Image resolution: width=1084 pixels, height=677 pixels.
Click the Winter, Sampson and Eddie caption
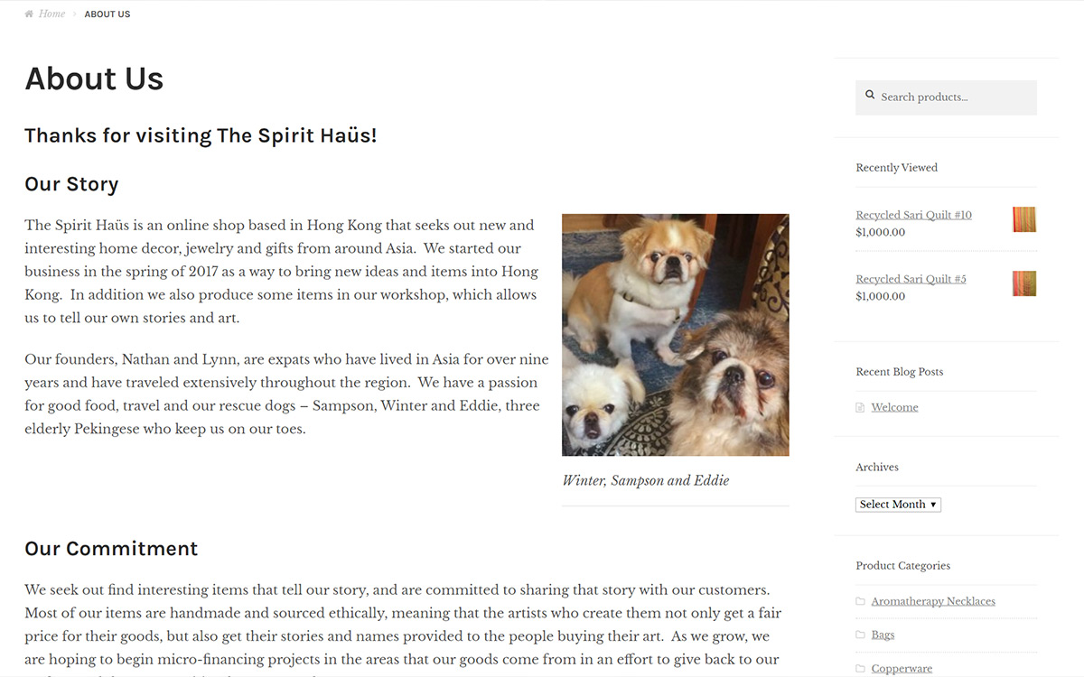[645, 480]
